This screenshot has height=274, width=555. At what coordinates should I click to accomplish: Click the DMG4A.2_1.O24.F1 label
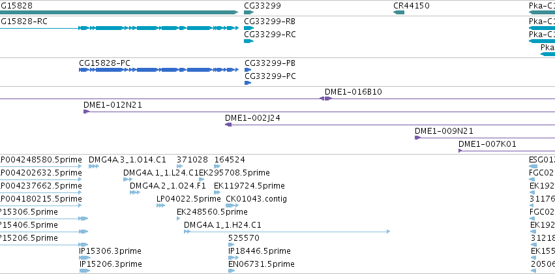coord(168,186)
